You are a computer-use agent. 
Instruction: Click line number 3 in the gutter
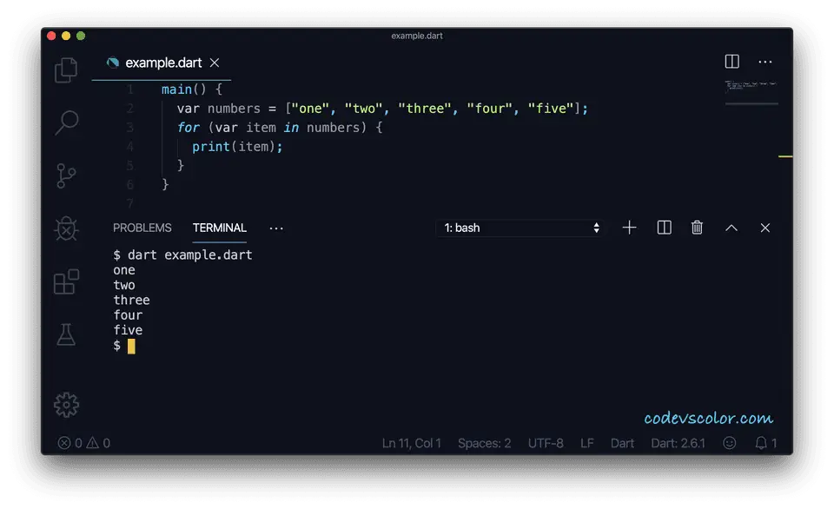(x=129, y=128)
